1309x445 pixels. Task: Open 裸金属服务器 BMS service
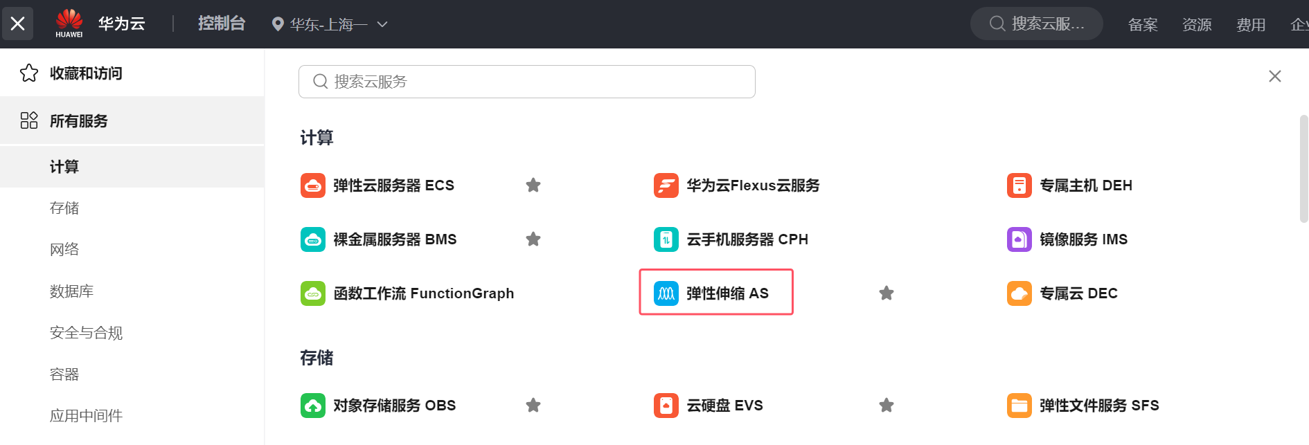(395, 239)
